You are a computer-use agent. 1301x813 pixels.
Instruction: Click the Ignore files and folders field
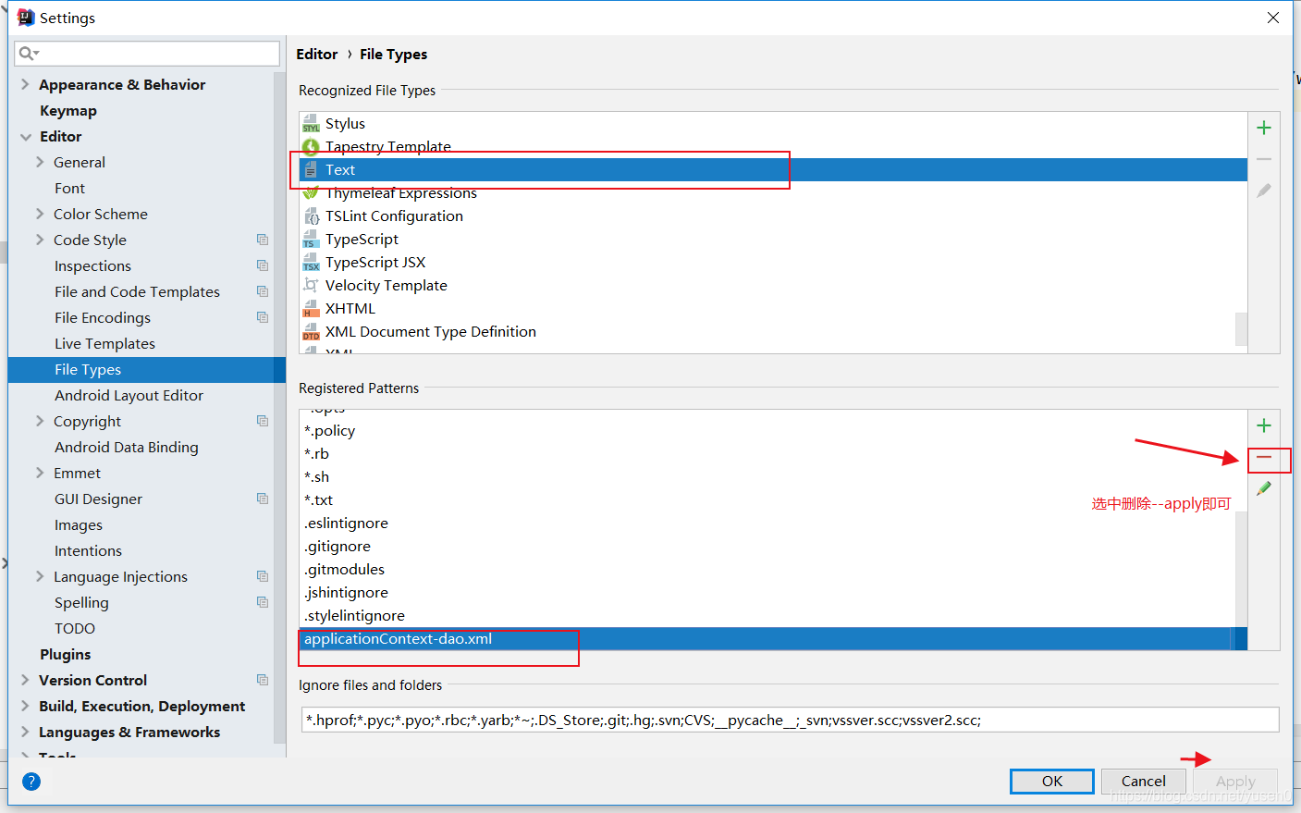pyautogui.click(x=791, y=720)
